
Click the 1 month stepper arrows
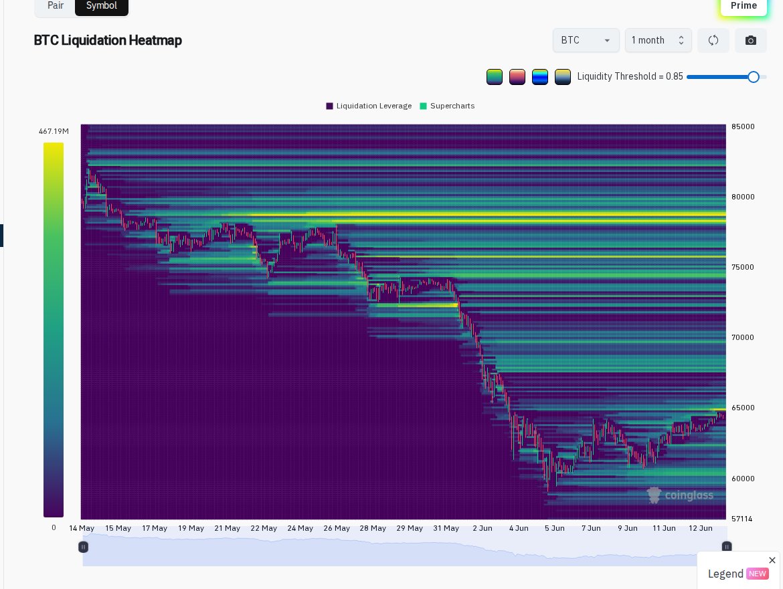pos(681,40)
